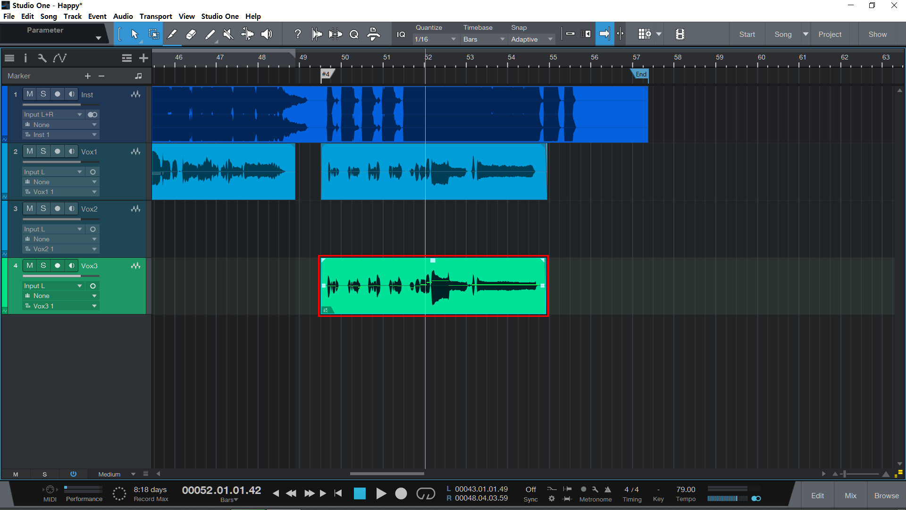Open the Mix view button
This screenshot has width=906, height=510.
[x=850, y=495]
